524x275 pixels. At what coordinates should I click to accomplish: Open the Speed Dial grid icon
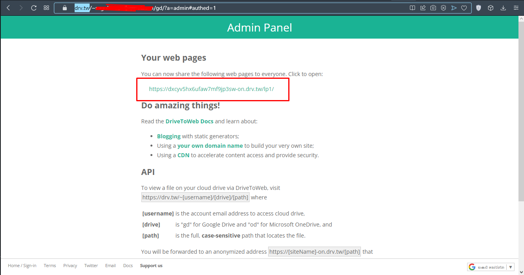pyautogui.click(x=46, y=8)
